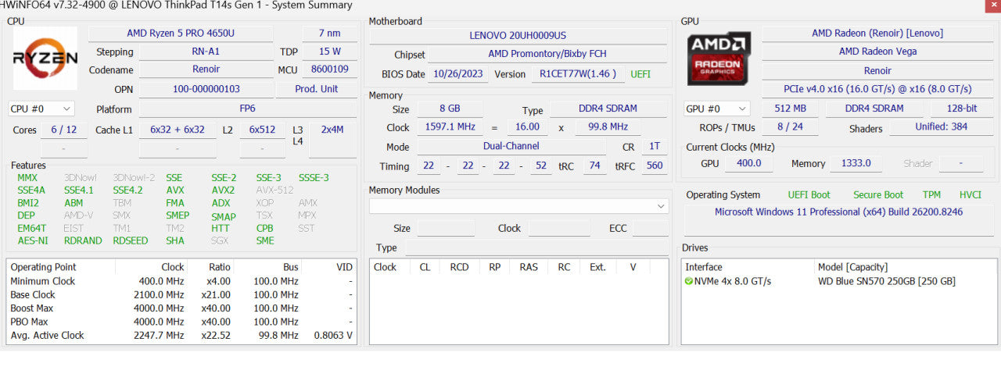Click the AMD Radeon Graphics logo
This screenshot has height=381, width=1001.
click(x=719, y=59)
